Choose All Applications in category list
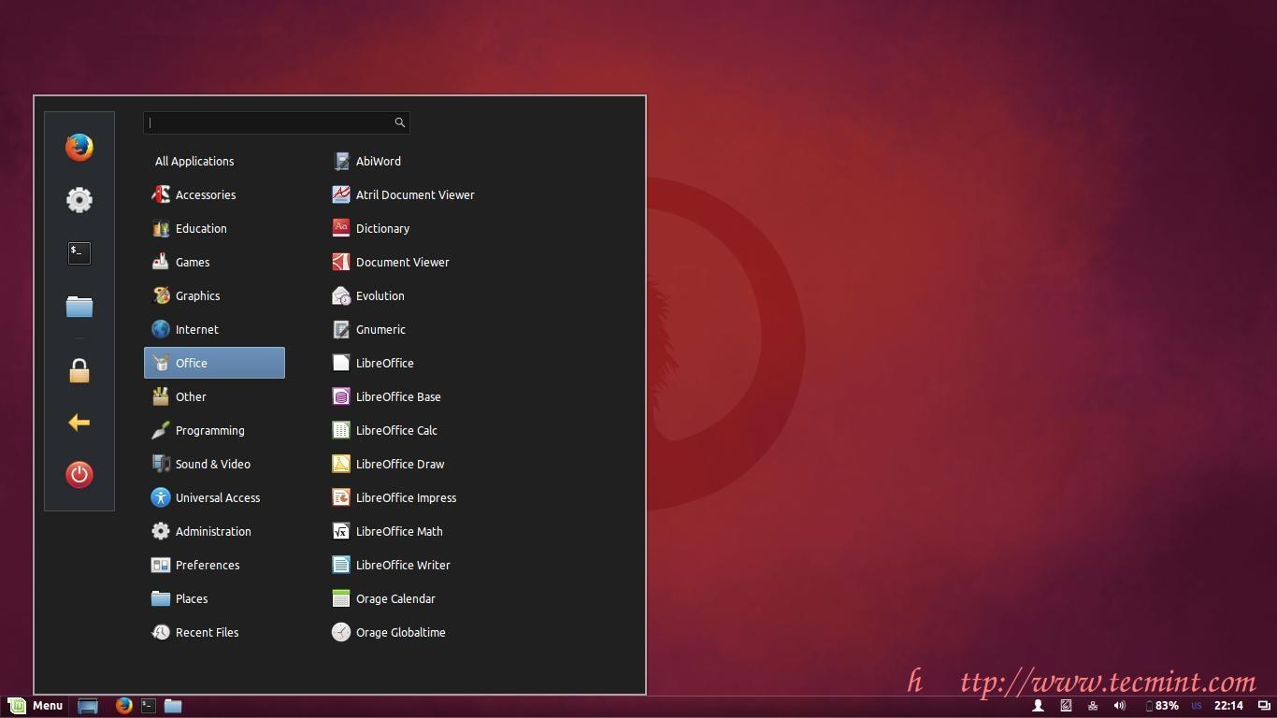1277x718 pixels. (x=194, y=161)
